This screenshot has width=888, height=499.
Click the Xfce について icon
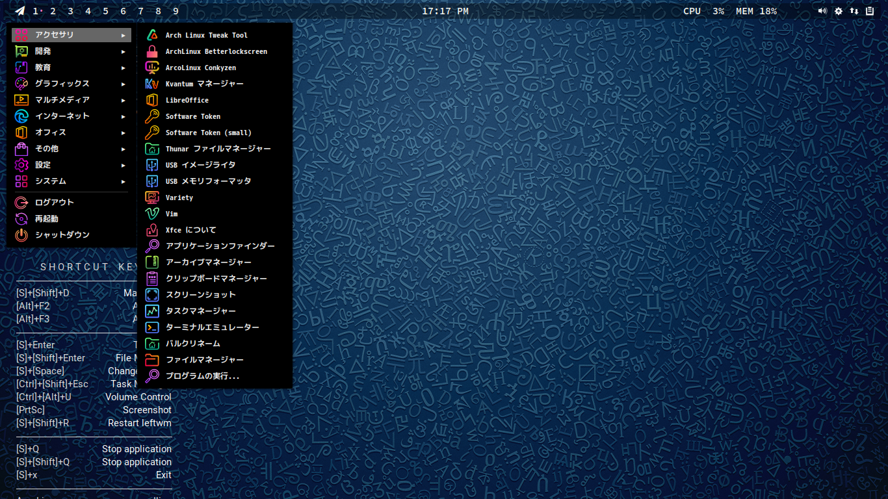[x=152, y=230]
